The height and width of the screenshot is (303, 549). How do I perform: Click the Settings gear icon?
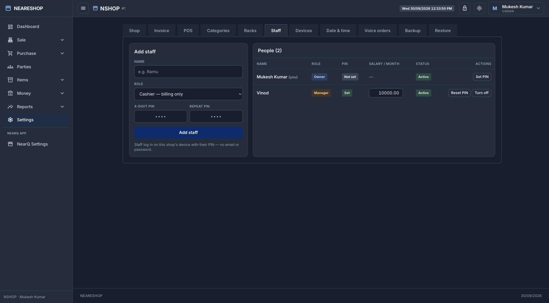coord(10,120)
